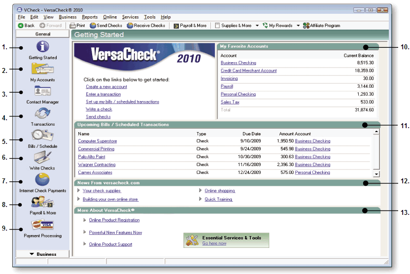Viewport: 410px width, 274px height.
Task: Click the Send checks link
Action: [x=98, y=117]
